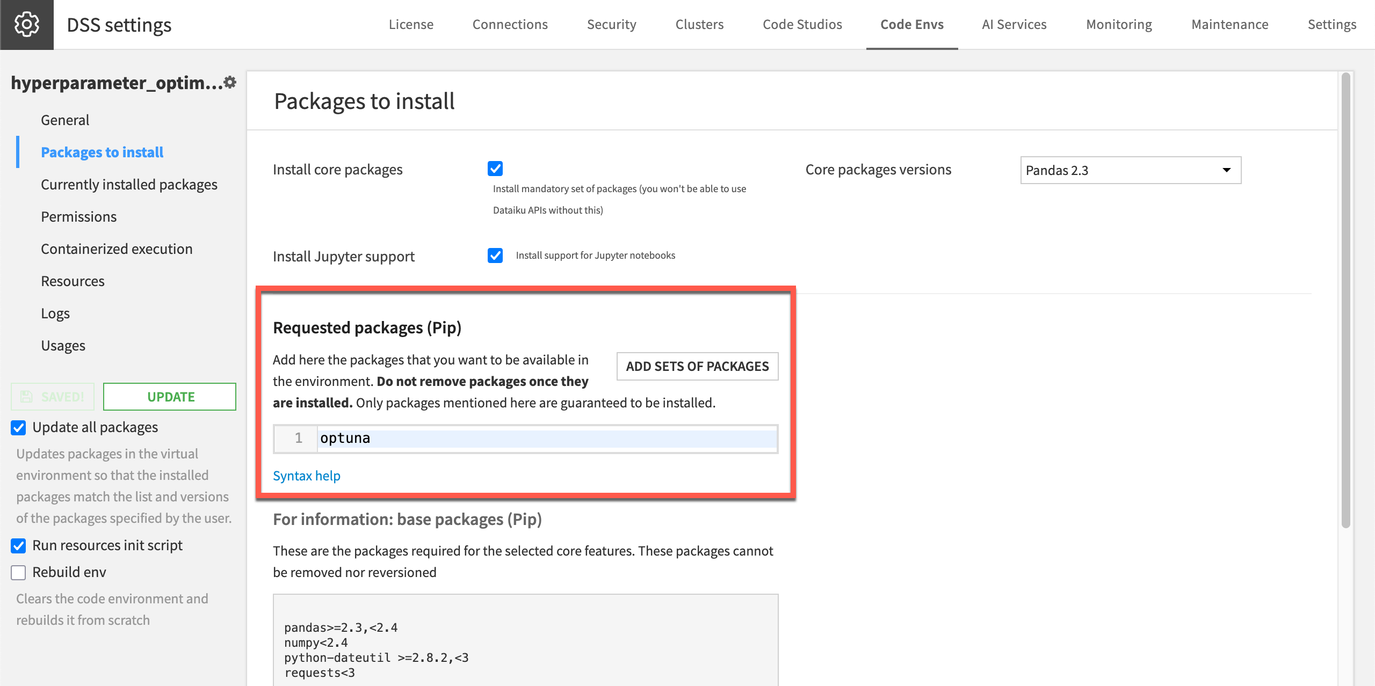Select Packages to install in sidebar
1375x686 pixels.
coord(102,152)
